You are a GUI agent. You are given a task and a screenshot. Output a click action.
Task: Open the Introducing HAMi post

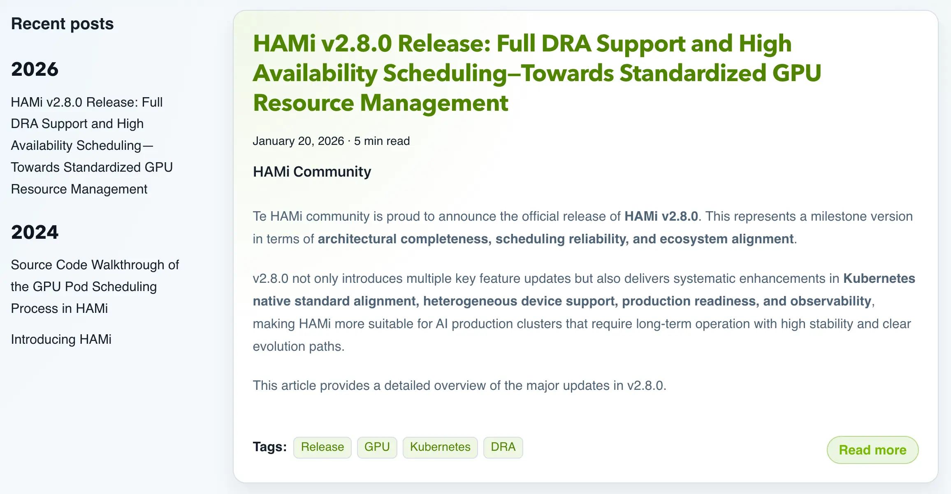pos(61,340)
